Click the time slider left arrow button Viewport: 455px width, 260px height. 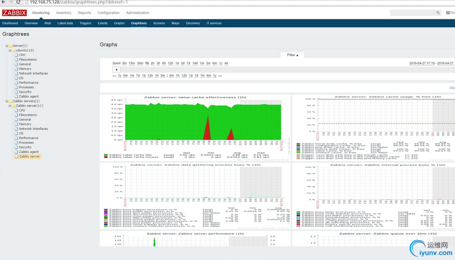[x=116, y=69]
